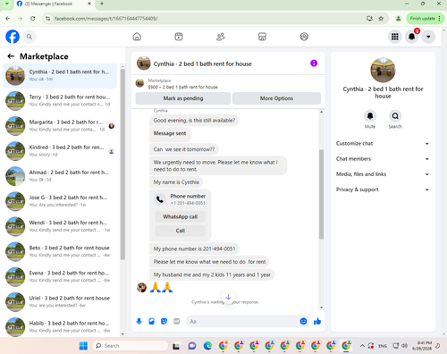
Task: Open the Marketplace tab icon
Action: pos(262,37)
